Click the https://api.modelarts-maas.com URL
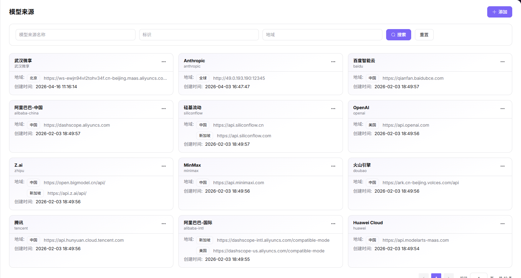Screen dimensions: 521x278 coord(416,240)
